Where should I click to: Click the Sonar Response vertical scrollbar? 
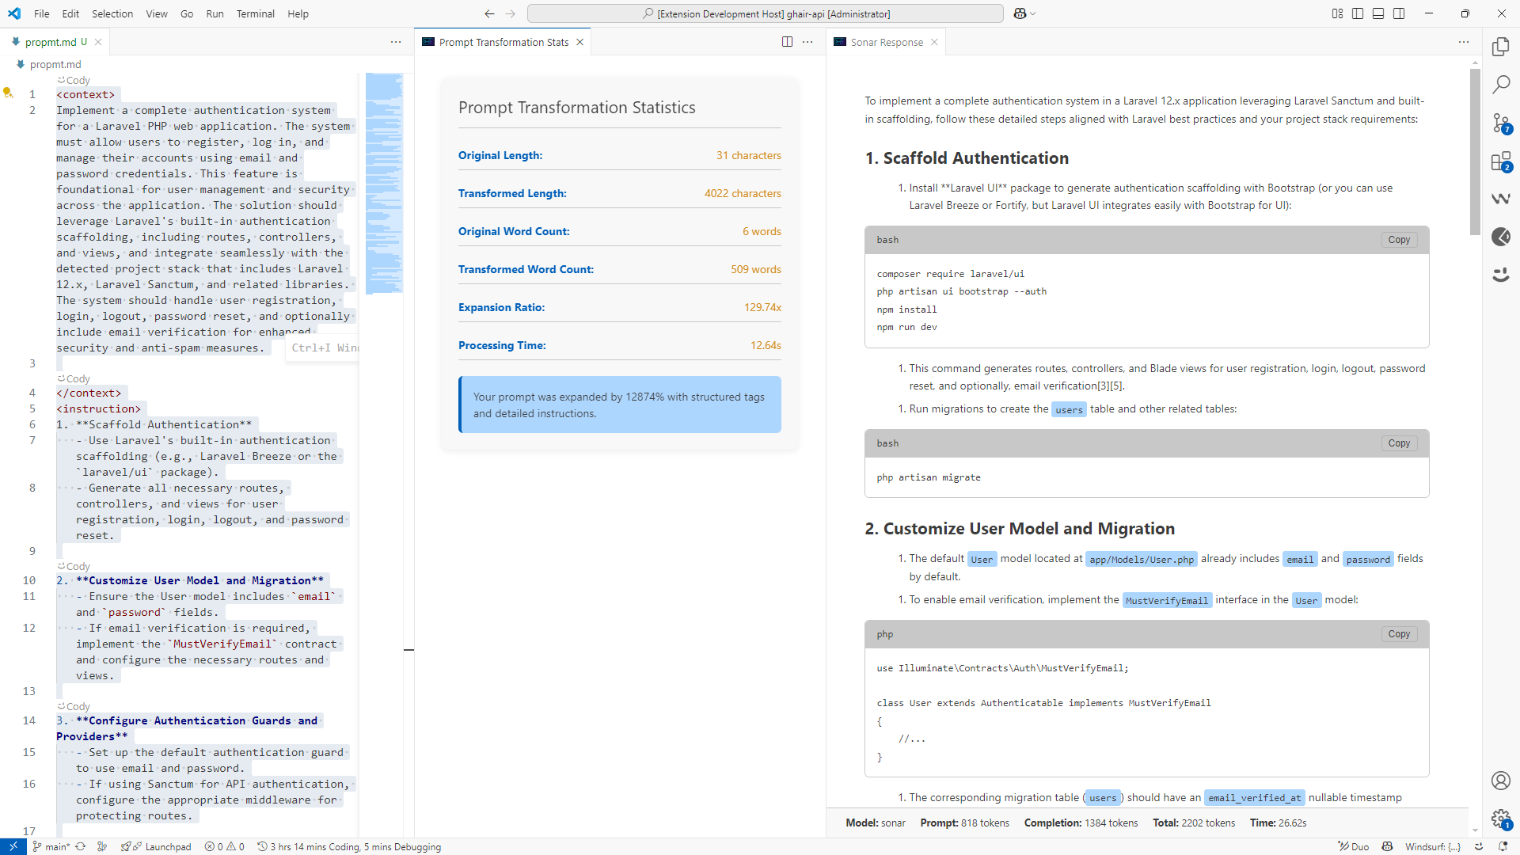[1475, 150]
